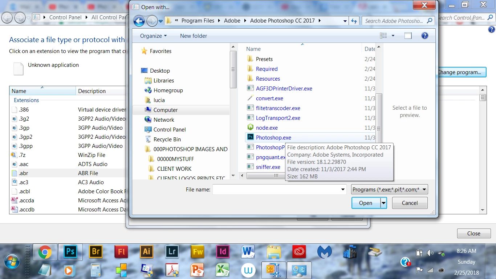
Task: Click the Open button's split dropdown arrow
Action: point(383,203)
